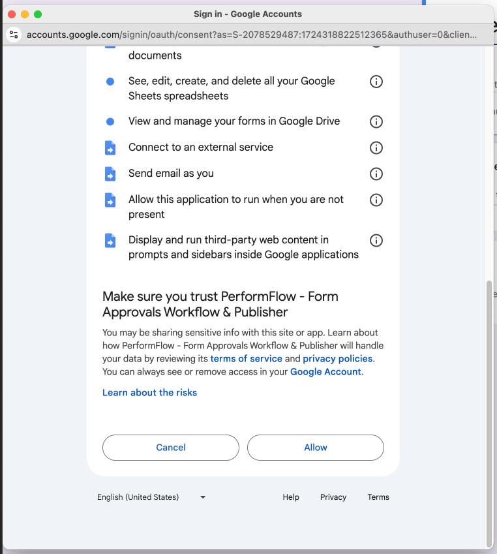The image size is (497, 554).
Task: Click Apps Script icon beside Connect to external service
Action: (110, 147)
